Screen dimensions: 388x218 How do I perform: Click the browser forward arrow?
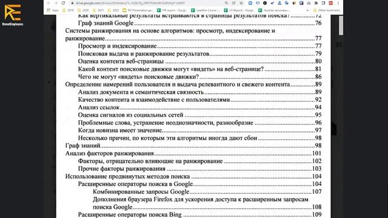pos(56,3)
